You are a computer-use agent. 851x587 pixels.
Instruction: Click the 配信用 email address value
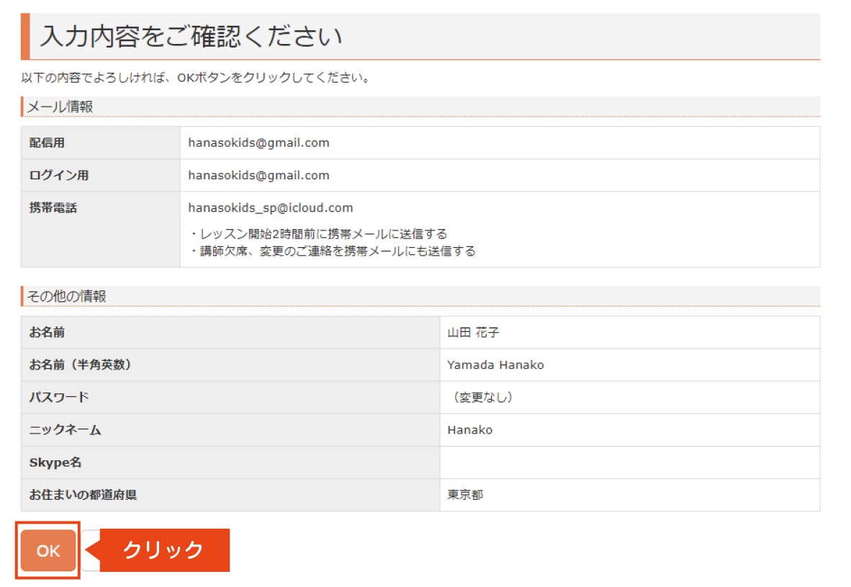258,143
